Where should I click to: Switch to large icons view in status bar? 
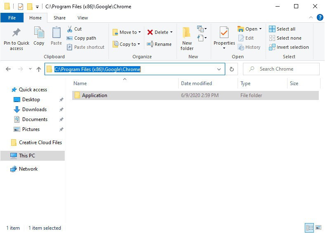point(318,228)
